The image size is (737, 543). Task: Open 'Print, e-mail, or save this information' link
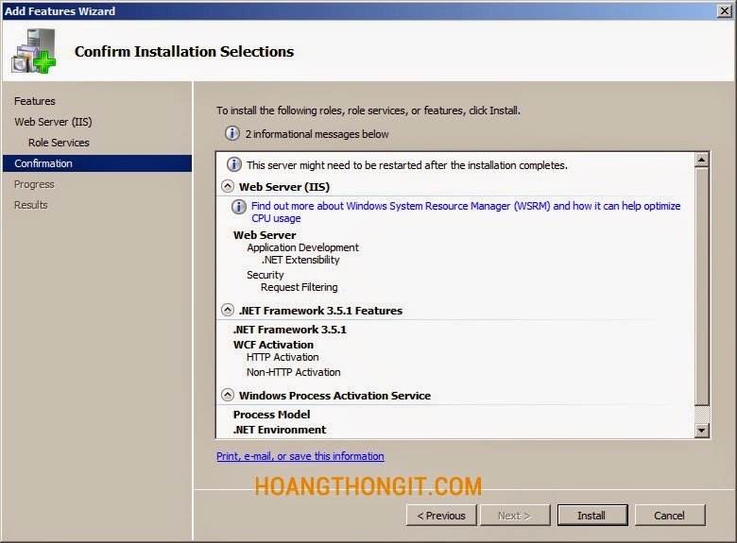(x=300, y=456)
